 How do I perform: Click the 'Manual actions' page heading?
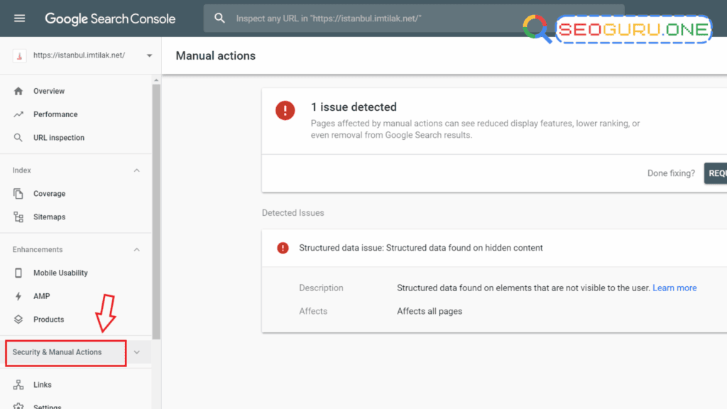tap(216, 55)
